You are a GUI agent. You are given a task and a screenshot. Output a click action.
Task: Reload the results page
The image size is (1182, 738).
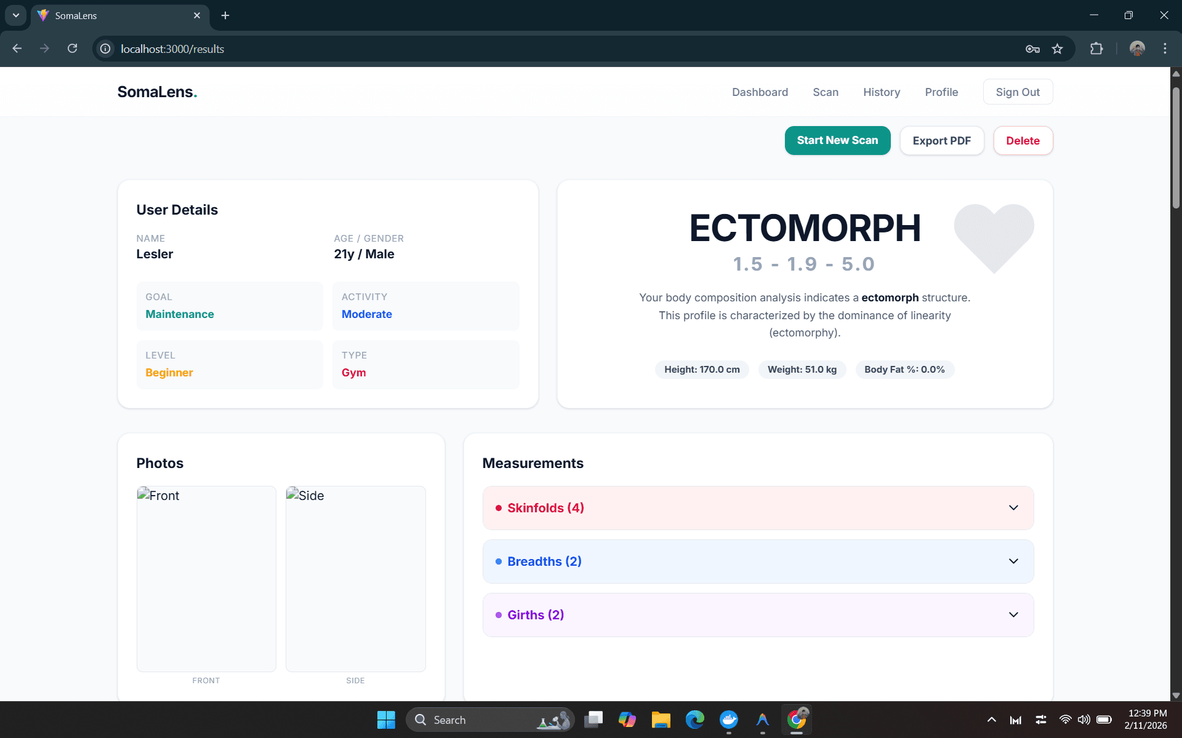click(72, 49)
